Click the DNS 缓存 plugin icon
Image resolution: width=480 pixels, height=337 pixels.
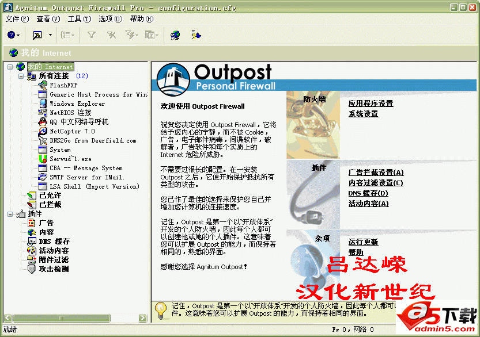click(x=32, y=242)
